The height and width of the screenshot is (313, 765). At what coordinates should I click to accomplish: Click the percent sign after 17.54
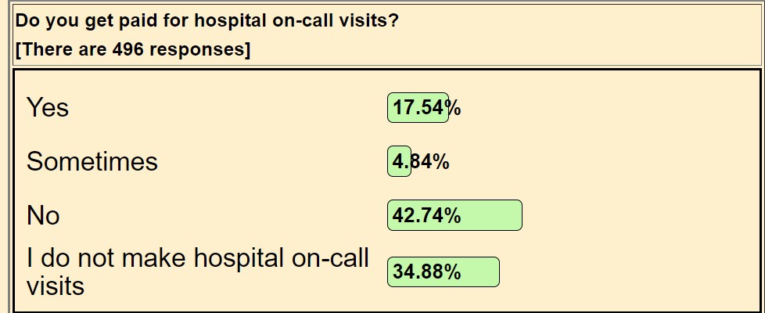coord(454,108)
